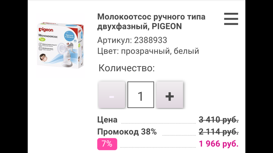Open the Pigeon breast pump product image
Image resolution: width=273 pixels, height=153 pixels.
point(60,46)
